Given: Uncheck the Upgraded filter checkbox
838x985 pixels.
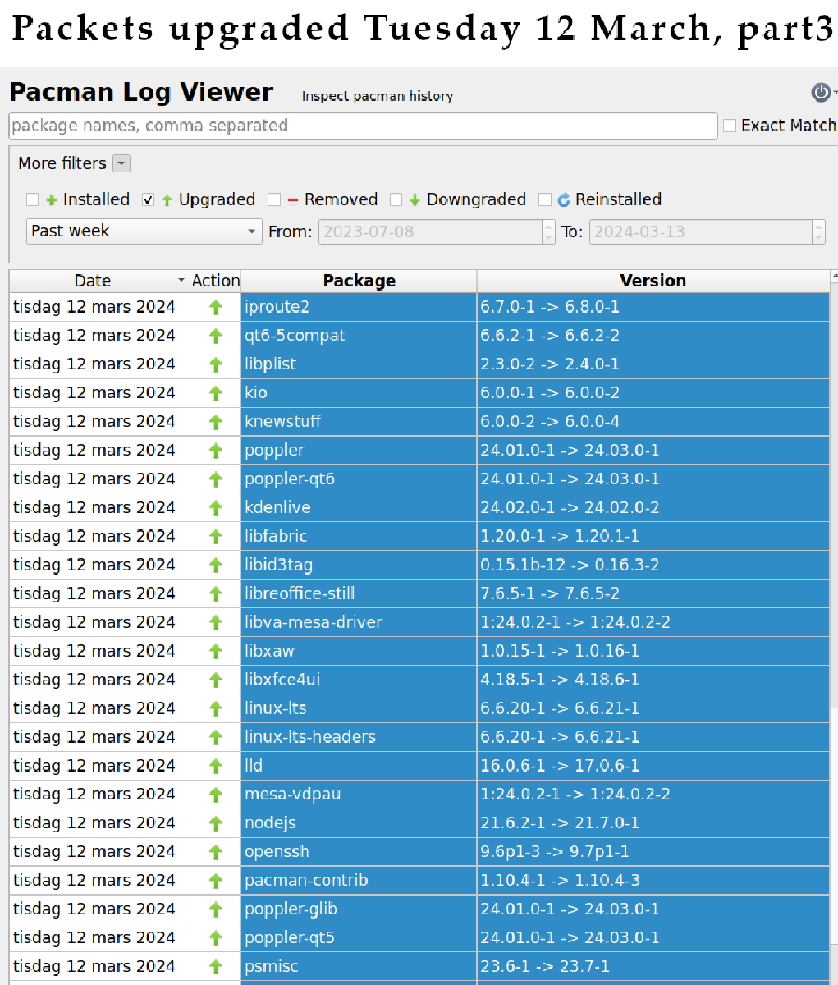Looking at the screenshot, I should pyautogui.click(x=149, y=199).
